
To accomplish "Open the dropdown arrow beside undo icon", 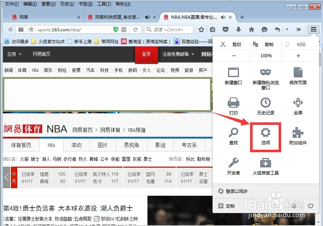I will [x=287, y=30].
